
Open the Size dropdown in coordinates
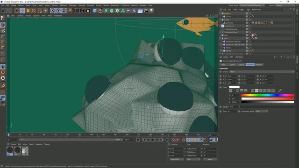click(x=193, y=159)
